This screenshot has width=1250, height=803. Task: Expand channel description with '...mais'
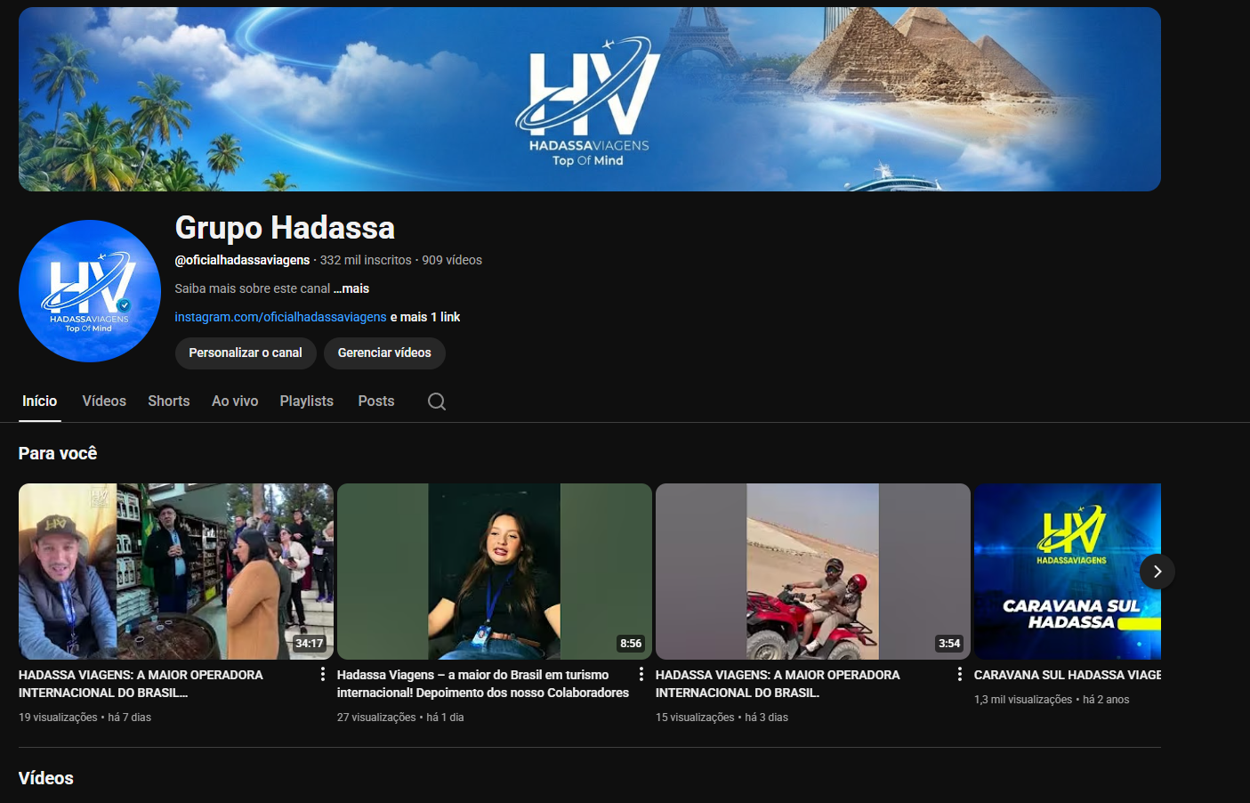coord(351,288)
